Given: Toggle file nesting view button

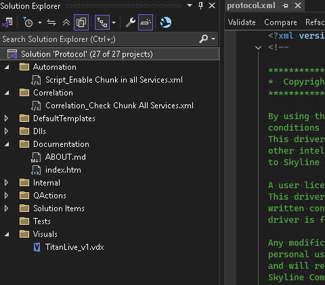Looking at the screenshot, I should click(x=102, y=22).
